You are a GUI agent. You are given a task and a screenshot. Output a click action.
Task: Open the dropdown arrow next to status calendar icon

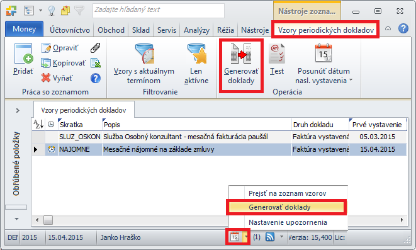(246, 237)
